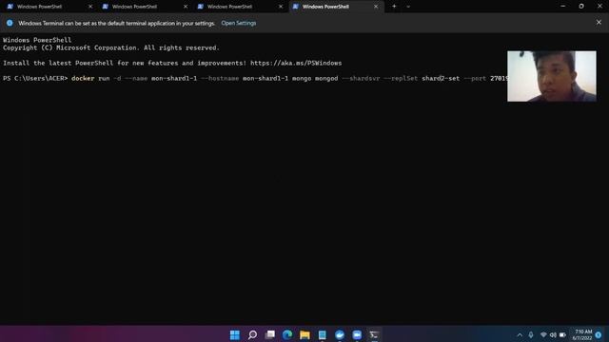Close the third Windows PowerShell tab
Screen dimensions: 609x342
(281, 7)
